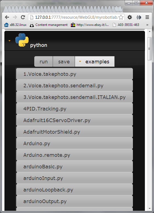Click the browser forward arrow

click(15, 17)
